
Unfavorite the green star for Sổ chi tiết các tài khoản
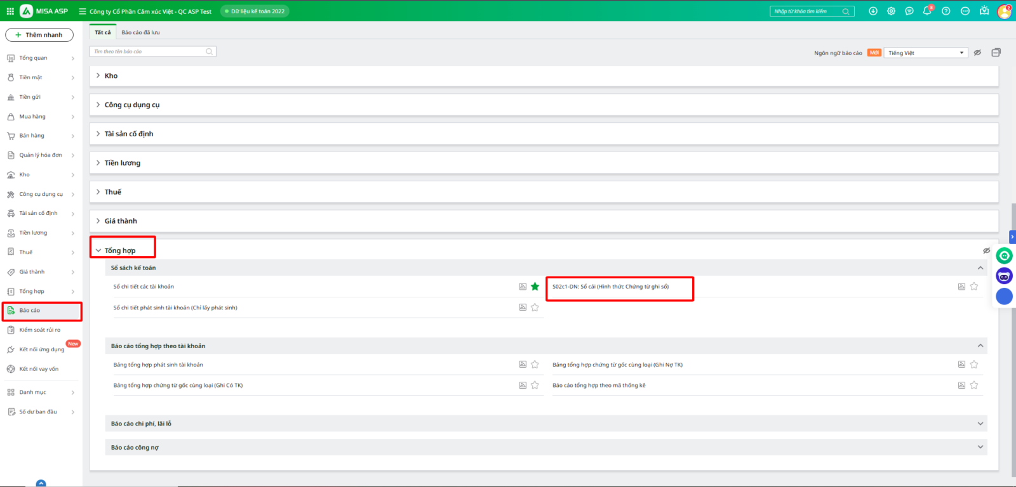(535, 287)
